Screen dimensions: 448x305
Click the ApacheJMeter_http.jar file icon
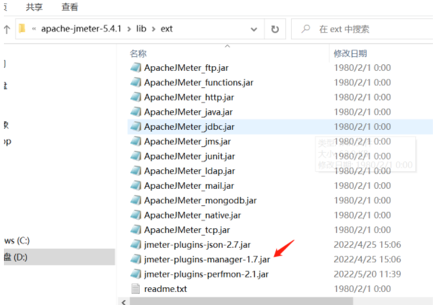[x=136, y=97]
